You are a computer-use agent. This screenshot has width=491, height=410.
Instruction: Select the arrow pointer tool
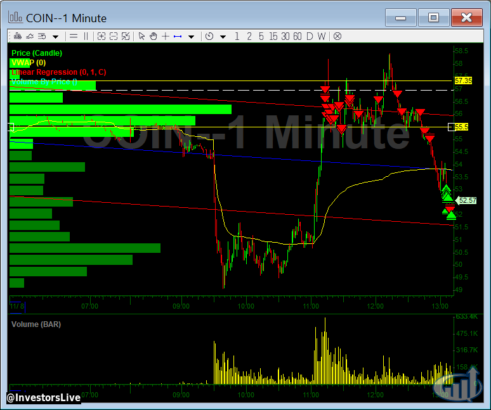[x=141, y=36]
